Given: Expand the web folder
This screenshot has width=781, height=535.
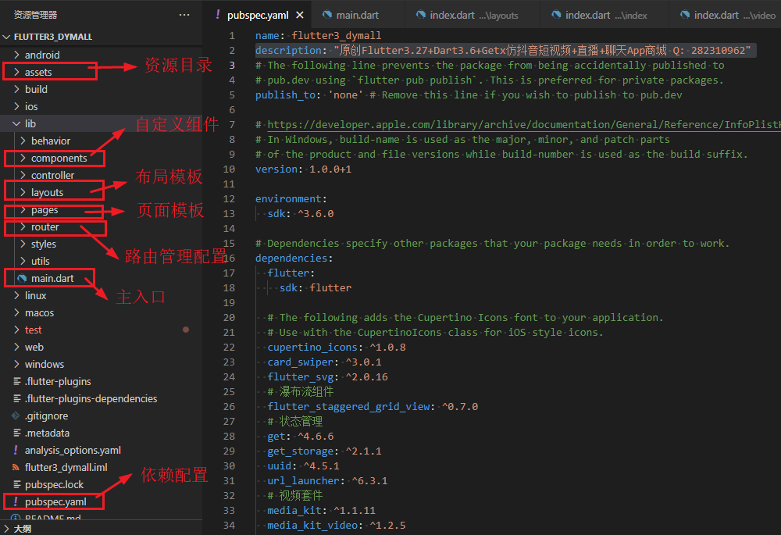Looking at the screenshot, I should [x=16, y=347].
